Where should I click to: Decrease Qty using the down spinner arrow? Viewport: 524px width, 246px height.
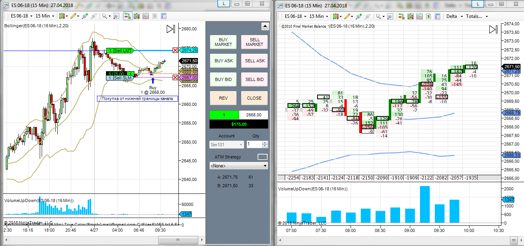[265, 146]
